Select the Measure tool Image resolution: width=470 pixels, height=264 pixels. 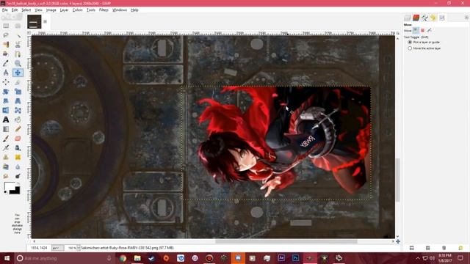pyautogui.click(x=6, y=73)
